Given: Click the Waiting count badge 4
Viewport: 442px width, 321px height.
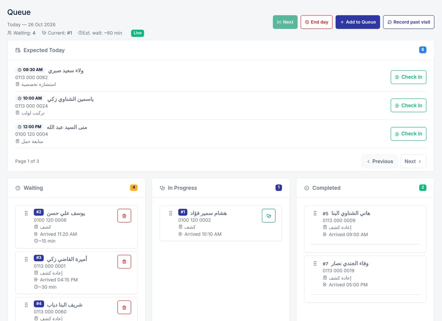Looking at the screenshot, I should point(134,187).
